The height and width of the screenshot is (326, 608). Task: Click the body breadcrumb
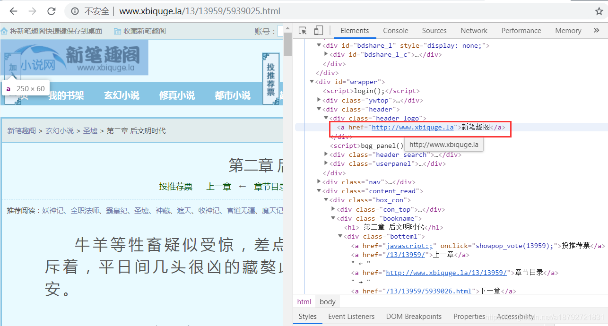click(x=328, y=302)
